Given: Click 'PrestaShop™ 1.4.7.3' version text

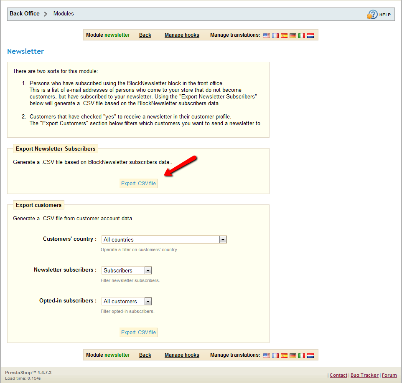Looking at the screenshot, I should [x=28, y=373].
